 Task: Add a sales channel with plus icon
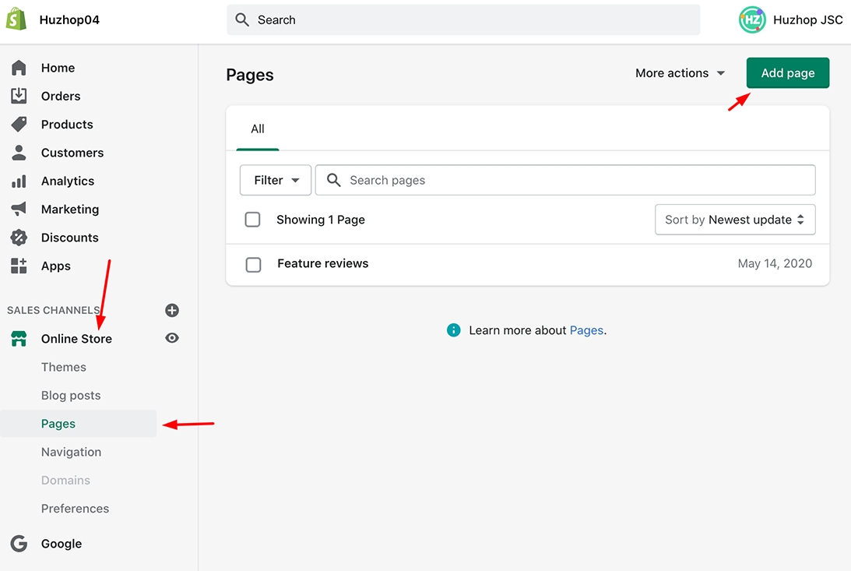pyautogui.click(x=172, y=310)
